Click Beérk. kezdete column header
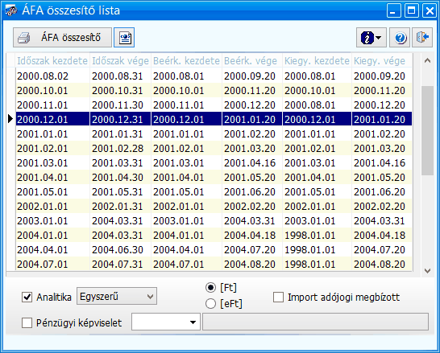Viewport: 440px width, 353px height. 186,60
